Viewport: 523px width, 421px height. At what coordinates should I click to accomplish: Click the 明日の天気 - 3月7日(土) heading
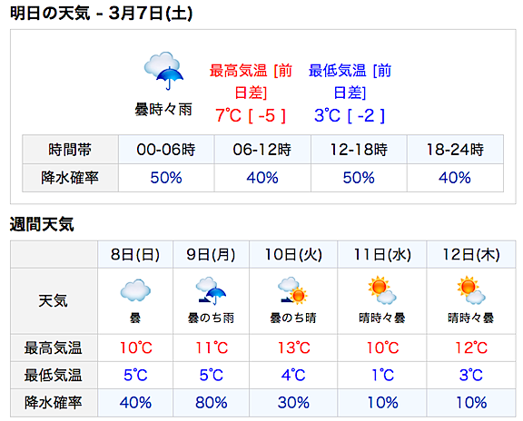click(102, 14)
